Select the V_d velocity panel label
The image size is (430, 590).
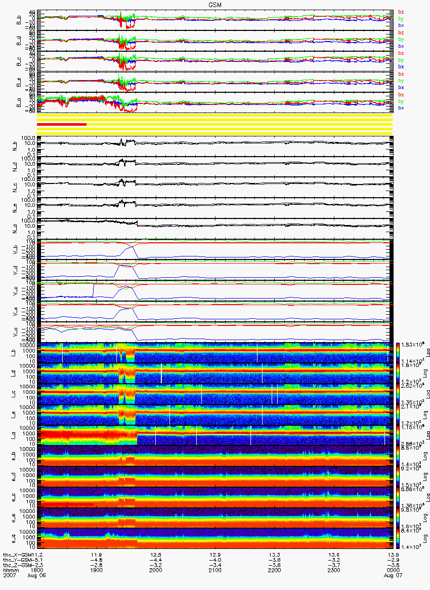pos(15,270)
